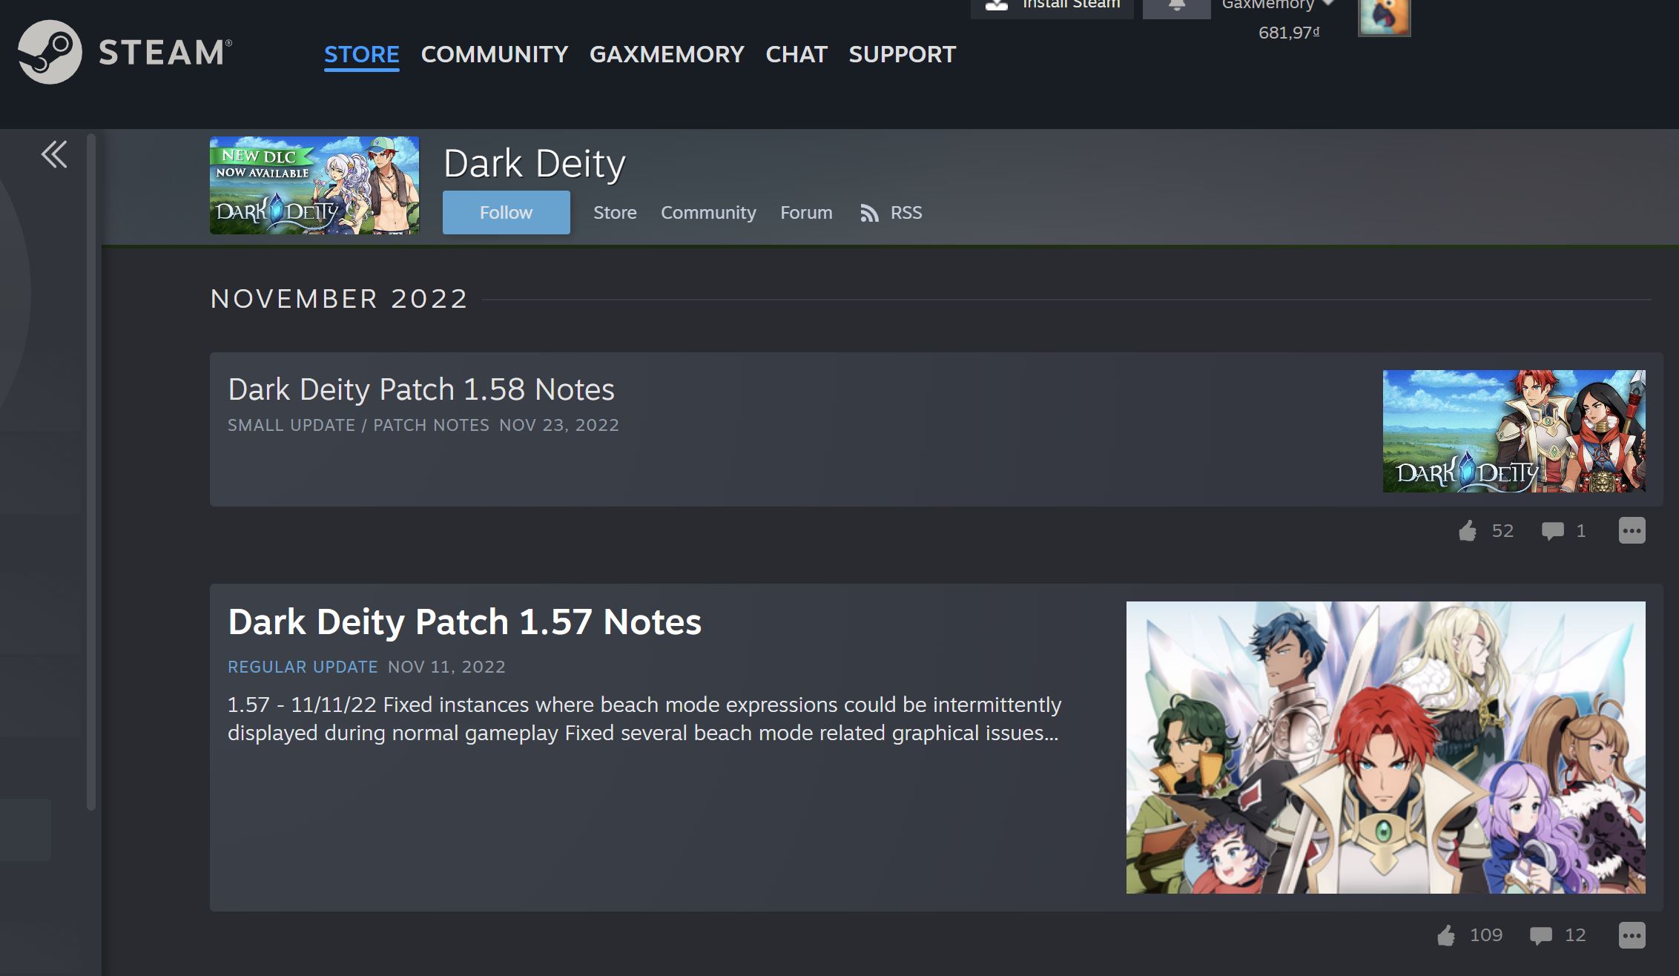This screenshot has height=976, width=1679.
Task: Open the RSS feed for Dark Deity news
Action: click(892, 213)
